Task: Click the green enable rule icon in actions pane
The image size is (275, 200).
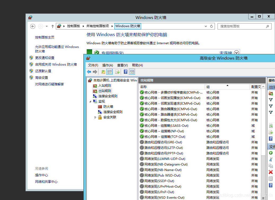Action: click(271, 153)
